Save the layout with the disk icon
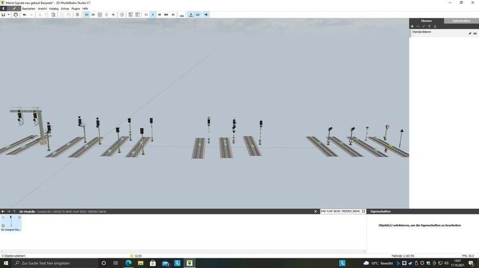The image size is (479, 268). coord(3,15)
